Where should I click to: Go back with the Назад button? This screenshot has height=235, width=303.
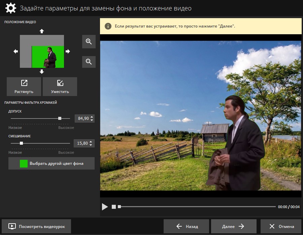(187, 226)
